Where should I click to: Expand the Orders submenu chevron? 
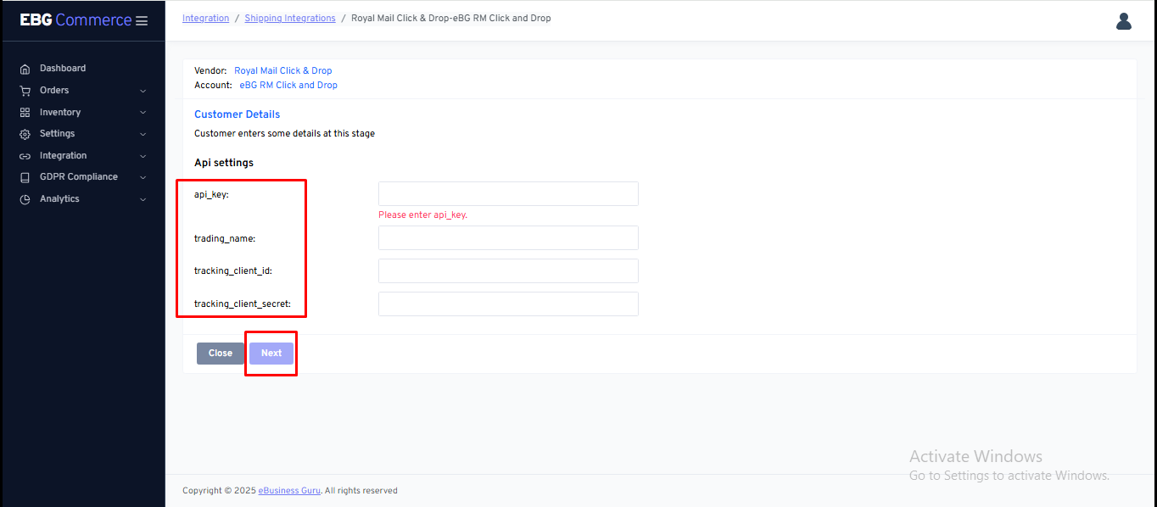tap(143, 91)
